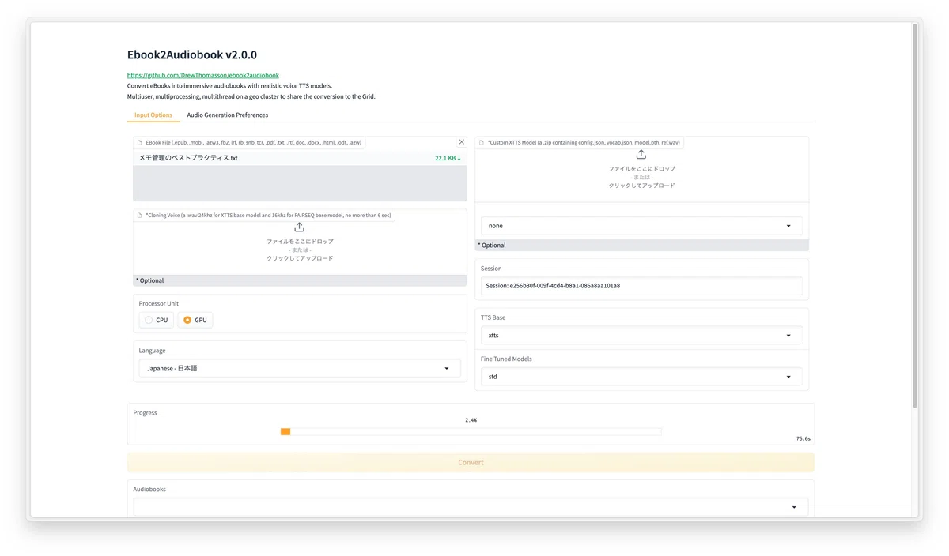Download the 22.1 KB file link
The image size is (949, 556).
coord(448,158)
